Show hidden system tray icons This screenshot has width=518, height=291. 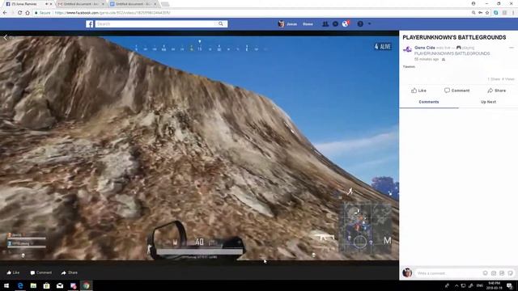click(456, 285)
